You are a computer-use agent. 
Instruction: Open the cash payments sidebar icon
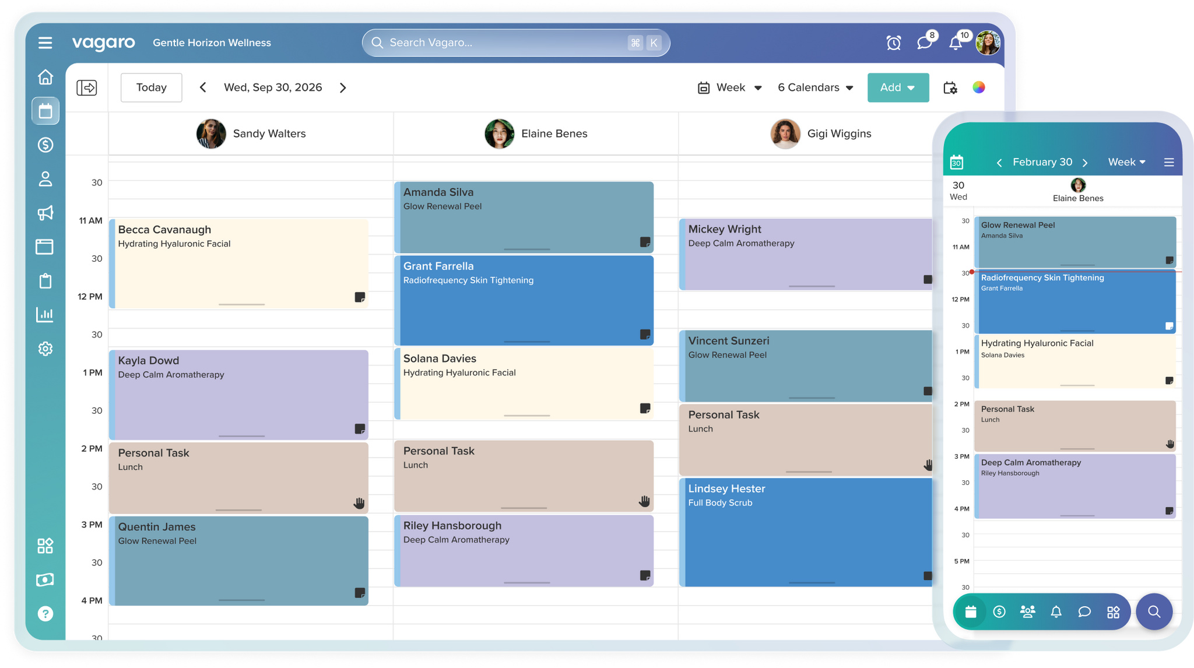[45, 579]
